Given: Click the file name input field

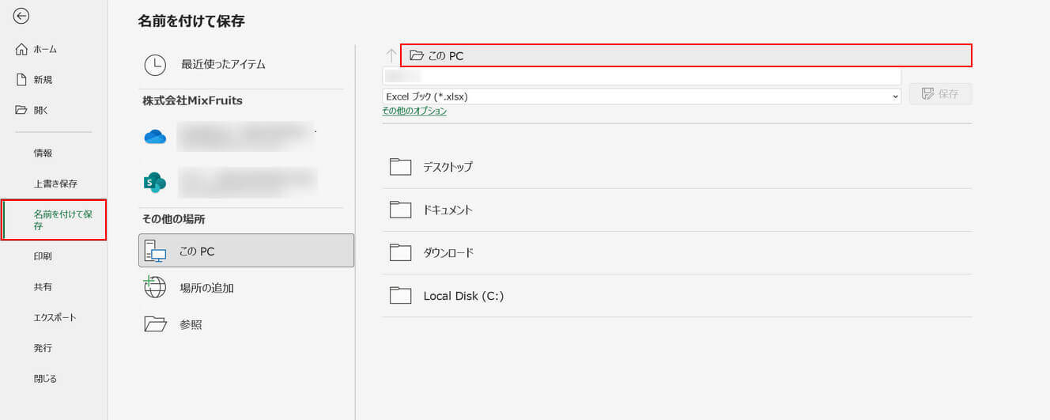Looking at the screenshot, I should (x=640, y=76).
